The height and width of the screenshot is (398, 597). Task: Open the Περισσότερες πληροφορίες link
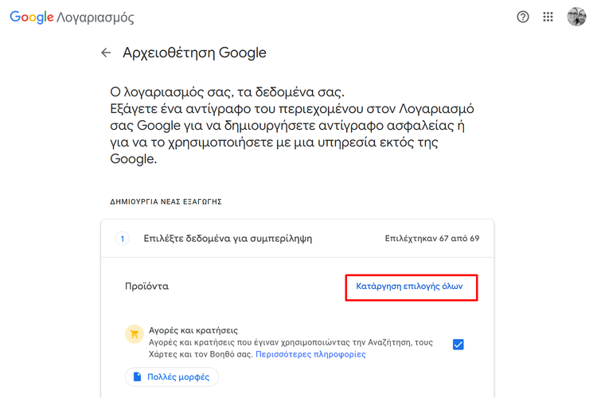310,354
